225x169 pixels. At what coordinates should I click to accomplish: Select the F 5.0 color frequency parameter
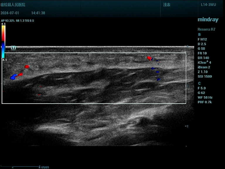tap(202, 88)
